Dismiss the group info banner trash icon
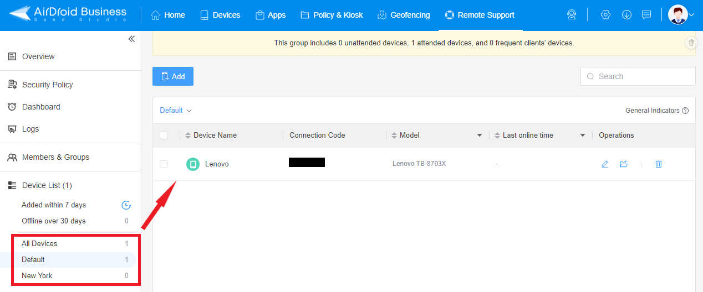 [691, 43]
